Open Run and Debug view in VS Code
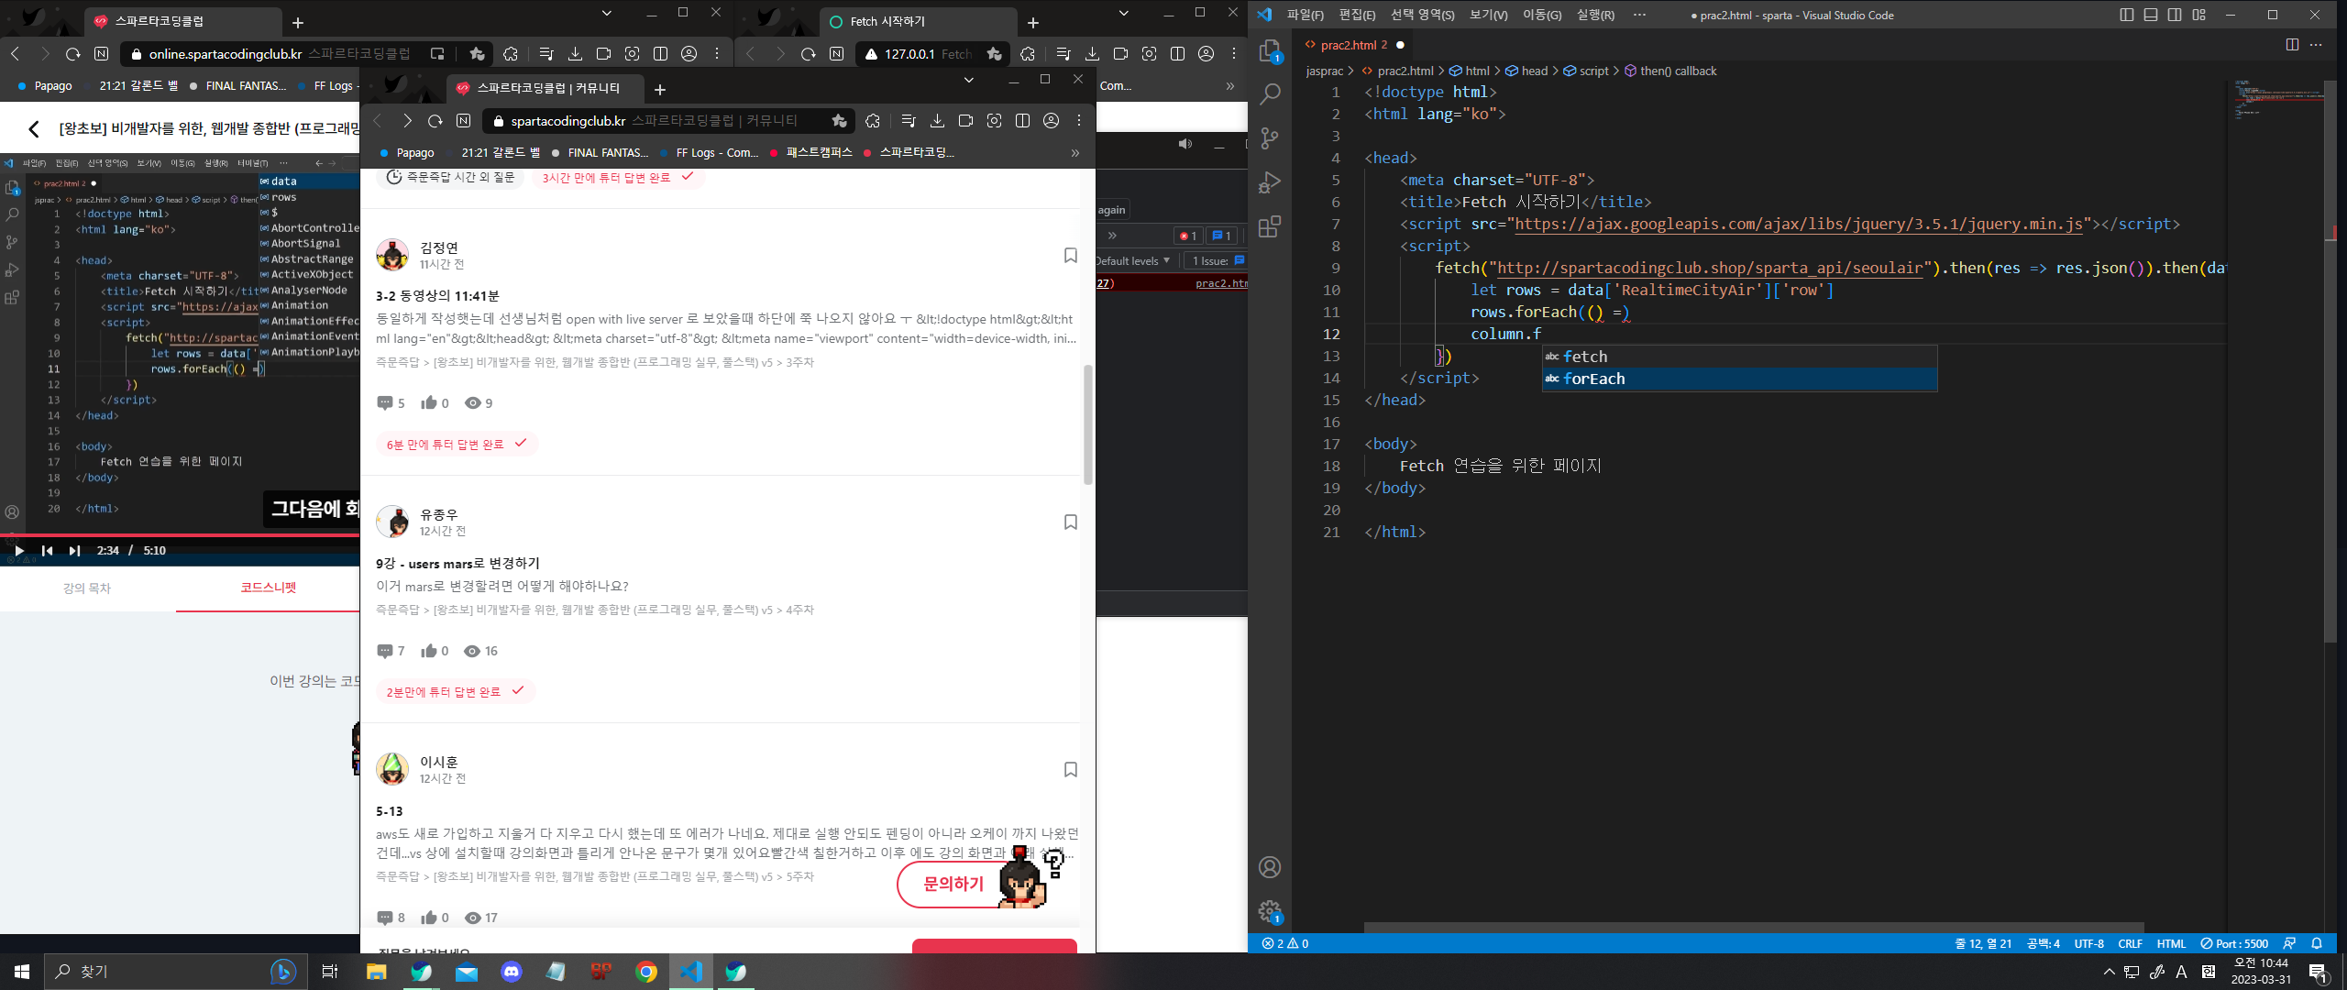This screenshot has width=2347, height=990. (x=1270, y=182)
